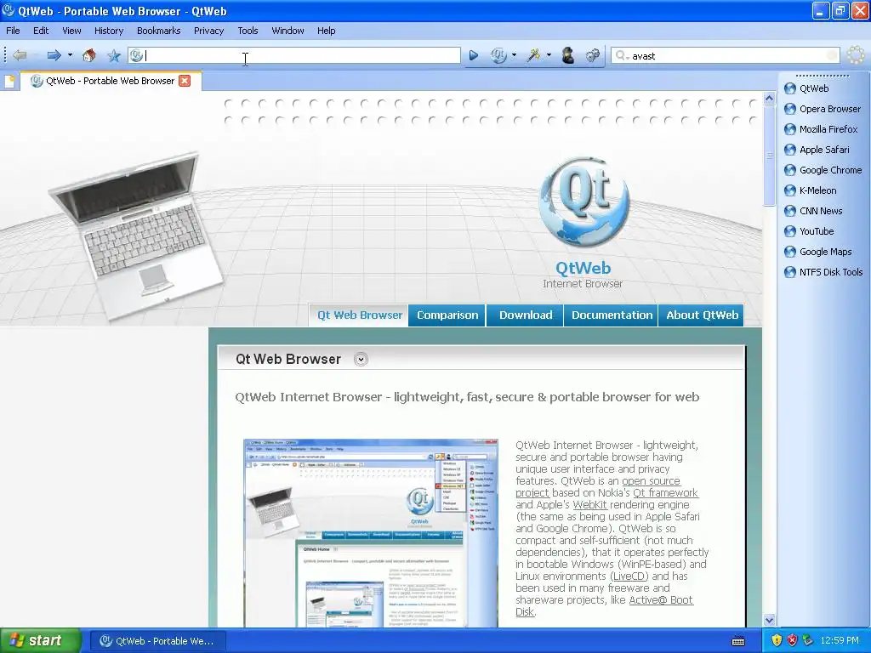Expand the Qt Web Browser heading chevron
The image size is (871, 653).
[x=361, y=360]
